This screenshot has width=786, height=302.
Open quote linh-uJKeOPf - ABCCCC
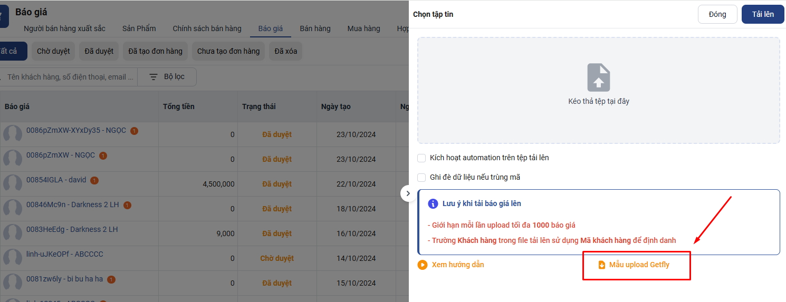pos(64,254)
